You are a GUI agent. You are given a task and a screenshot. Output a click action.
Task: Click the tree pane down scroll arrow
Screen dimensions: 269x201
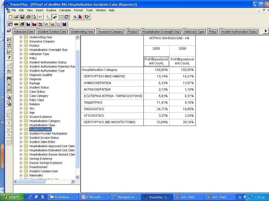(x=77, y=177)
